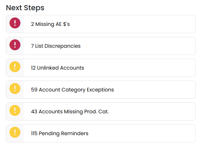Image resolution: width=200 pixels, height=145 pixels.
Task: Open 59 Account Category Exceptions text
Action: (x=73, y=90)
